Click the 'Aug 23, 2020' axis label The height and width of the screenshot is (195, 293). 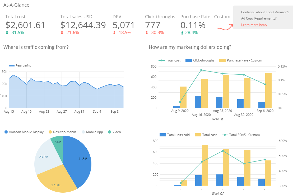pyautogui.click(x=222, y=111)
